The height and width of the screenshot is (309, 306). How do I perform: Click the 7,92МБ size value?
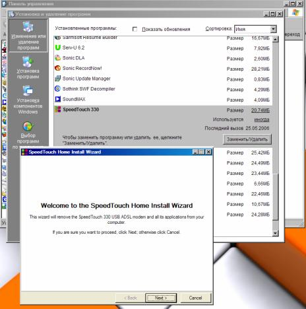[x=262, y=48]
